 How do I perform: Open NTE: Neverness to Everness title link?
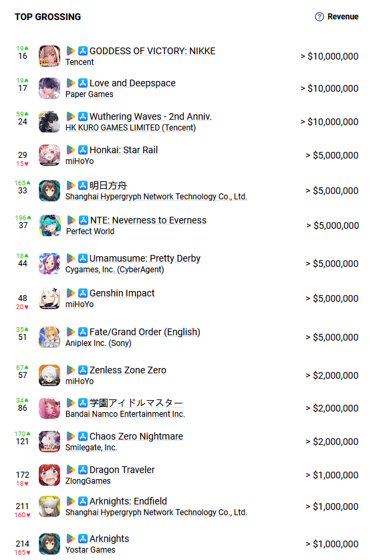click(148, 220)
